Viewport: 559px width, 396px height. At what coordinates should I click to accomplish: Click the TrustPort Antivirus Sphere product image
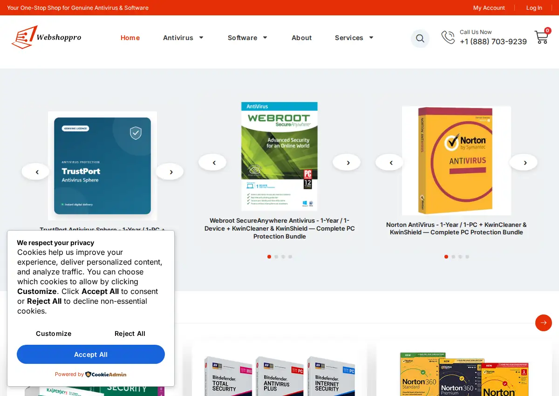[102, 166]
